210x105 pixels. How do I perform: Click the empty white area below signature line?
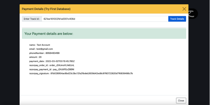click(x=104, y=85)
